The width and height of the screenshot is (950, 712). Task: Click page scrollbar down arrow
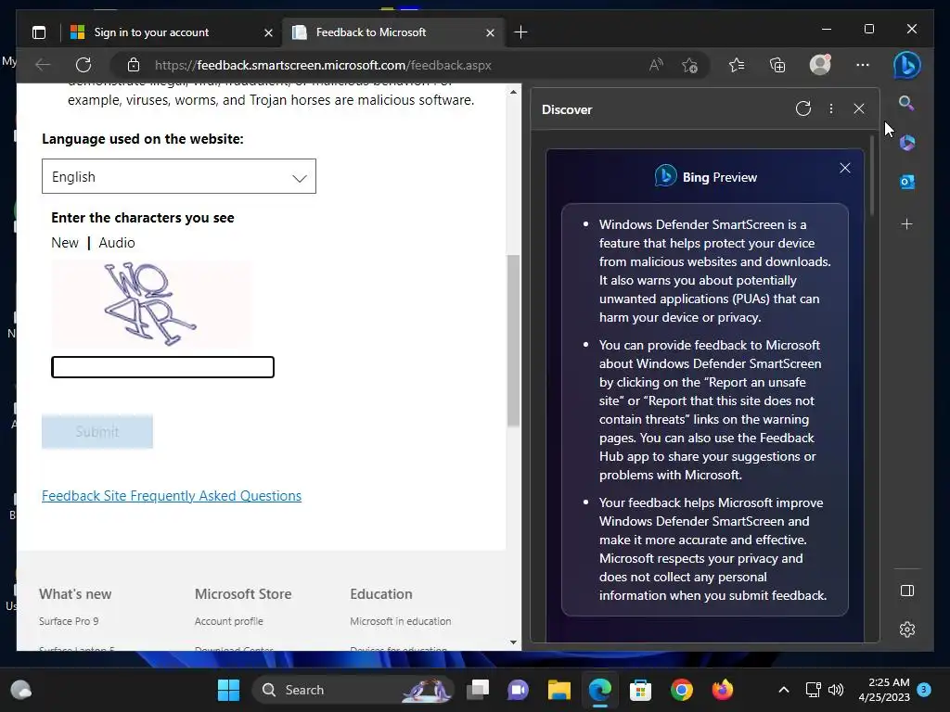click(513, 642)
